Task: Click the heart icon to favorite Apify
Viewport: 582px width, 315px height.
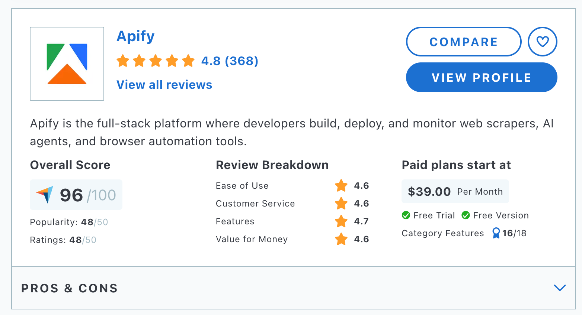Action: (x=542, y=42)
